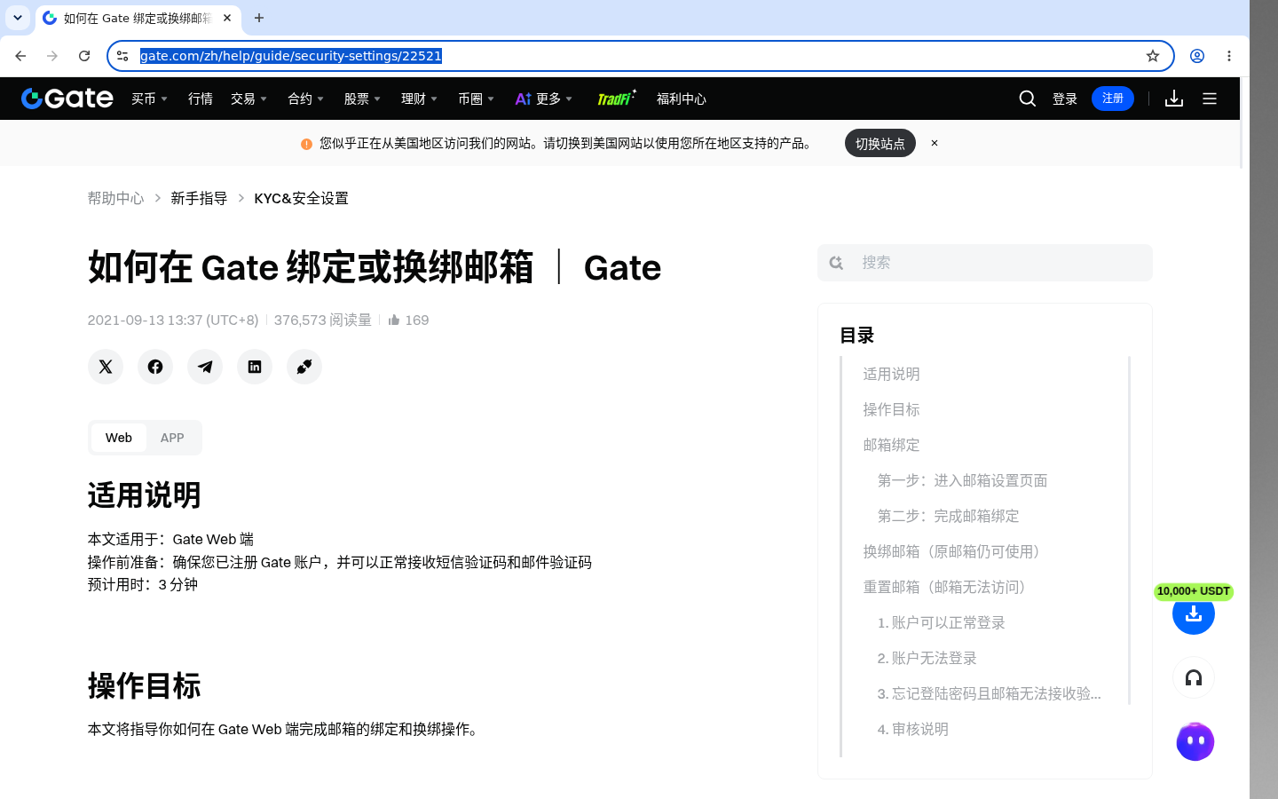This screenshot has width=1278, height=799.
Task: Jump to 重置邮箱（邮箱无法访问）
Action: tap(947, 587)
